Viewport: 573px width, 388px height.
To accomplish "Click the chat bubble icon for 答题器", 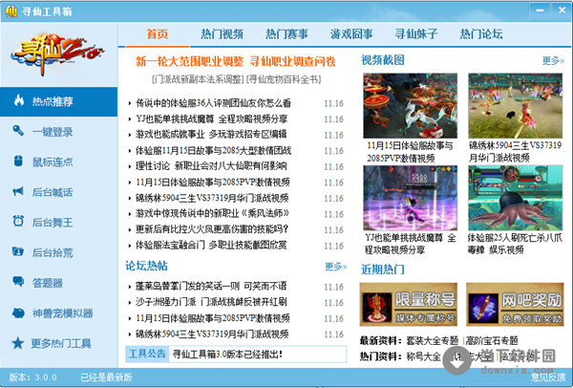I will [x=18, y=282].
